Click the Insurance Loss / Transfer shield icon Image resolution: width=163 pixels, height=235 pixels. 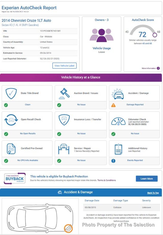point(64,120)
